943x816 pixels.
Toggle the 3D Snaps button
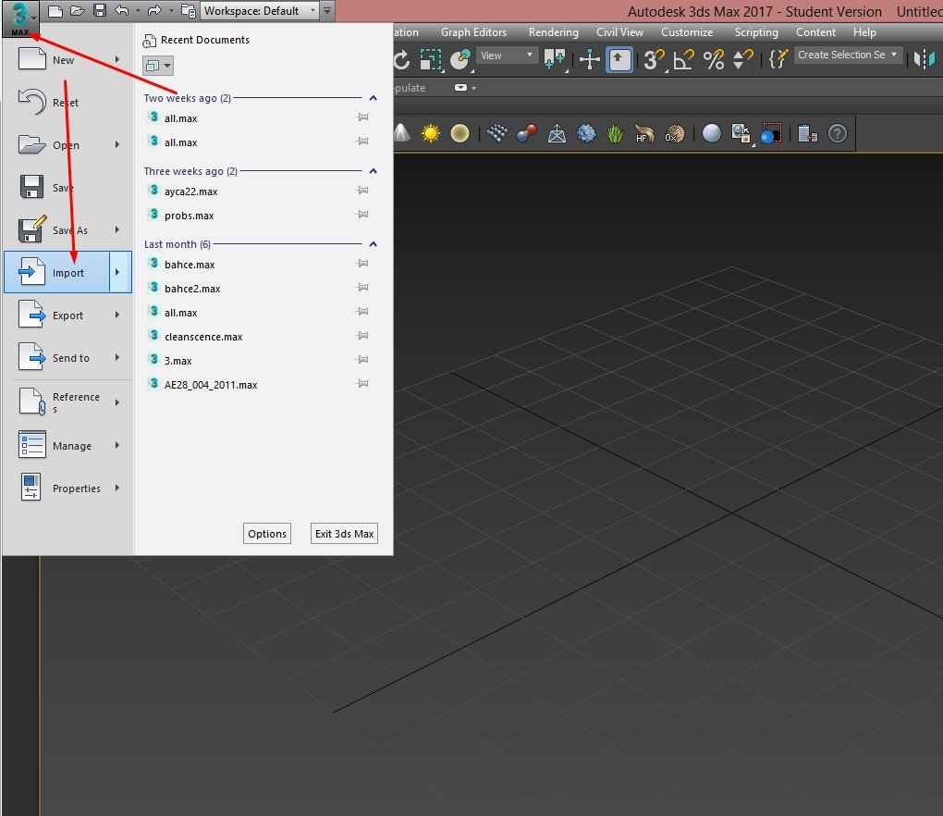coord(654,59)
